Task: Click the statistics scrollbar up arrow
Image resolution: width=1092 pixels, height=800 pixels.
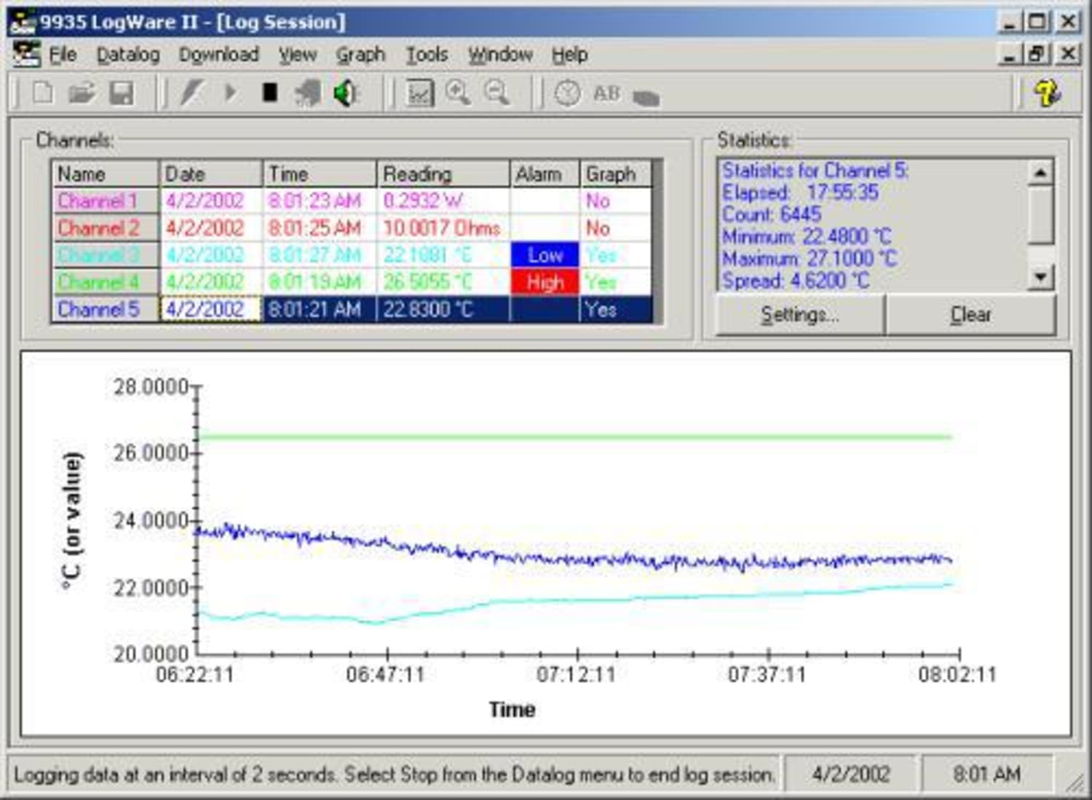Action: click(x=1040, y=173)
